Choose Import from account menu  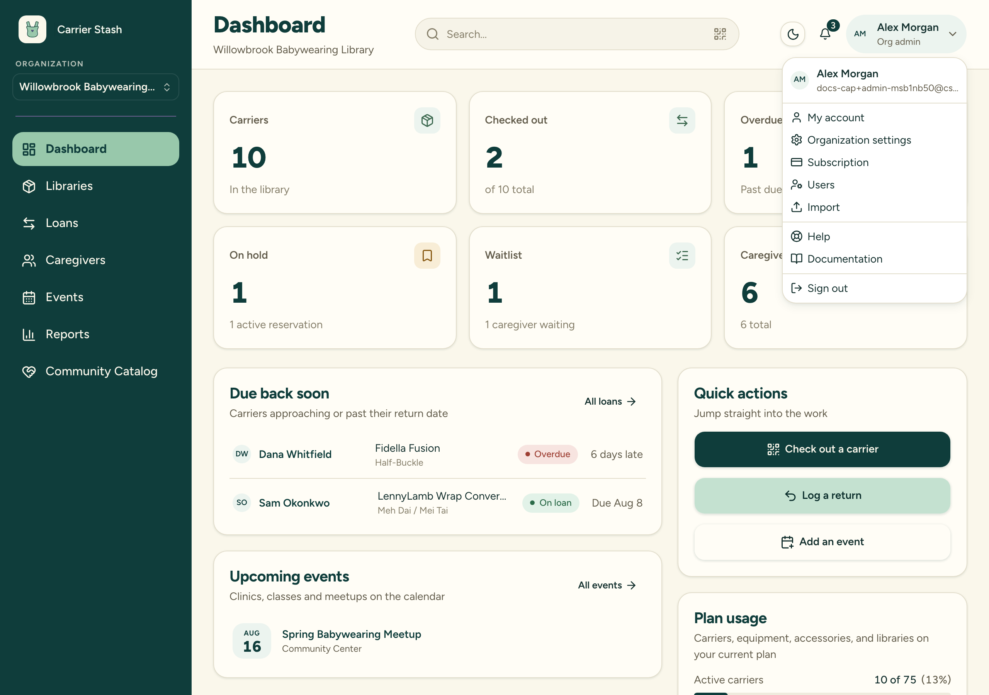pyautogui.click(x=874, y=207)
